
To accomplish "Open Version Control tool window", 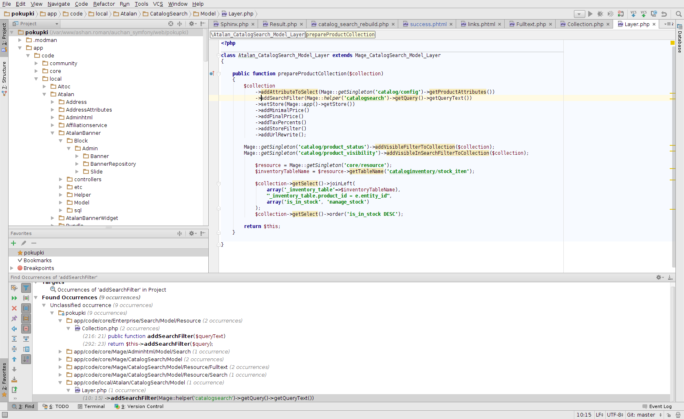I will coord(139,406).
